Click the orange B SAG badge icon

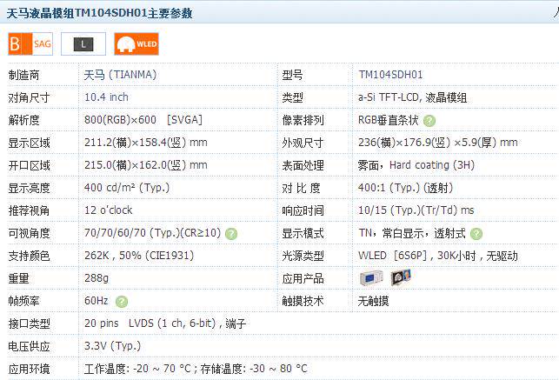(x=30, y=43)
